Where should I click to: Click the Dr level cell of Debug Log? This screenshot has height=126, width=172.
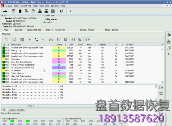(59, 50)
